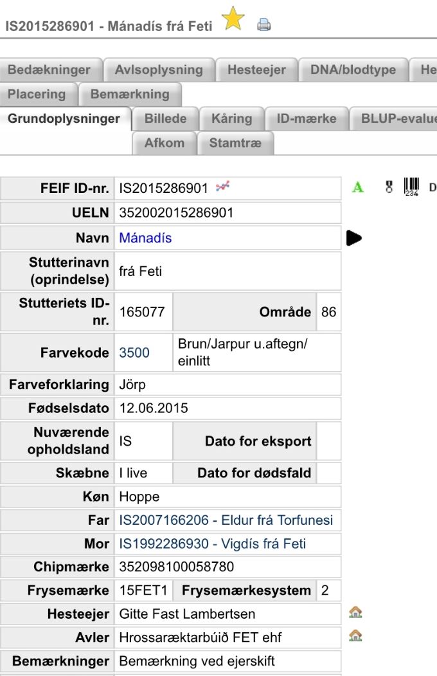
Task: Select the Kåring tab
Action: (231, 119)
